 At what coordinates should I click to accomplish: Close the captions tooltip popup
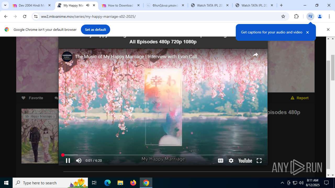[x=308, y=32]
